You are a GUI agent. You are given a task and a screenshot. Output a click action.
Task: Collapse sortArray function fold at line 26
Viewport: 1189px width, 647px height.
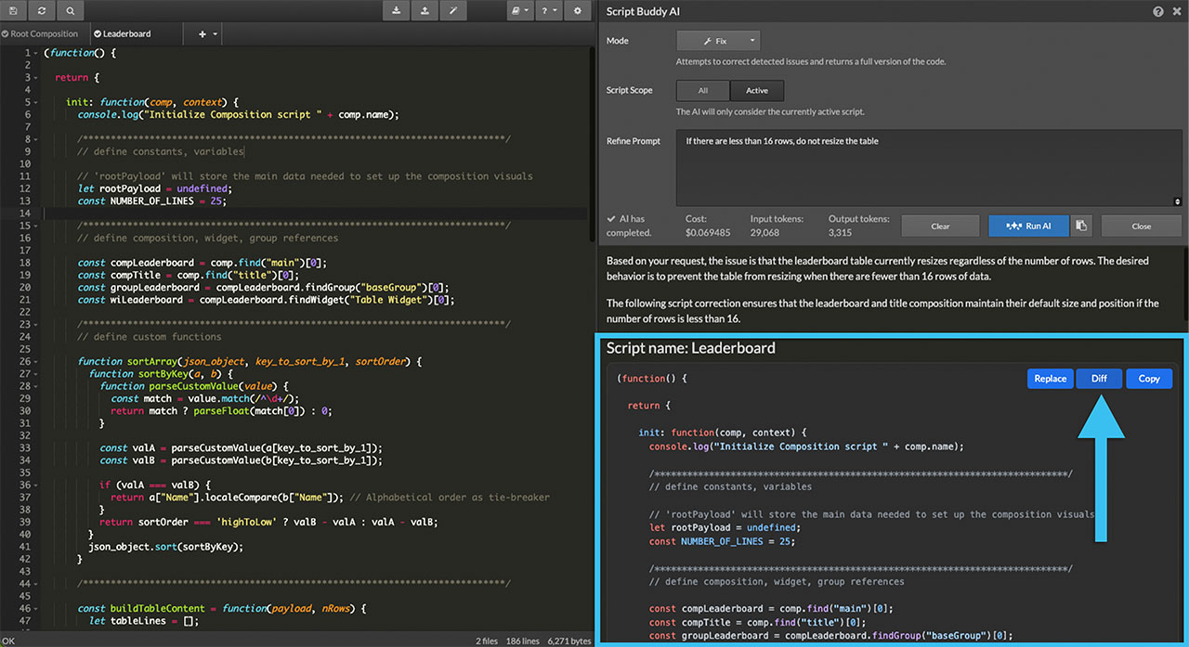[36, 361]
